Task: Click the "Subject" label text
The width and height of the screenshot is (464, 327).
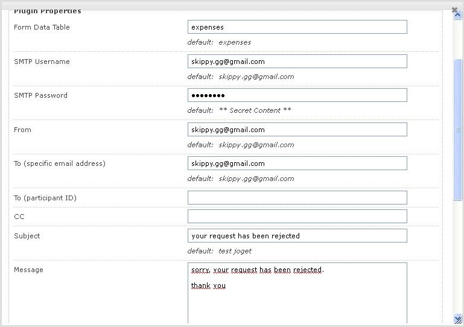Action: [x=27, y=236]
